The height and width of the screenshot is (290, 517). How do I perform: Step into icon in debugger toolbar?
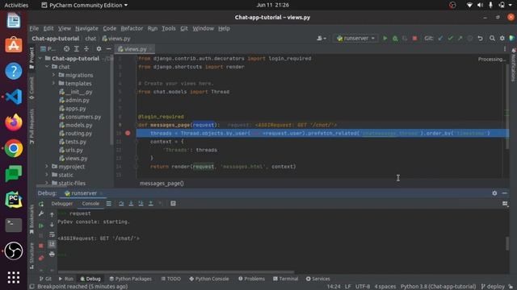point(131,204)
